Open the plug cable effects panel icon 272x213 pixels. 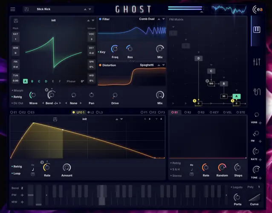pos(257,92)
